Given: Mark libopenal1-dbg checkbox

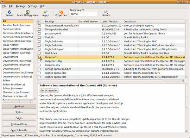Looking at the screenshot, I should [39, 61].
